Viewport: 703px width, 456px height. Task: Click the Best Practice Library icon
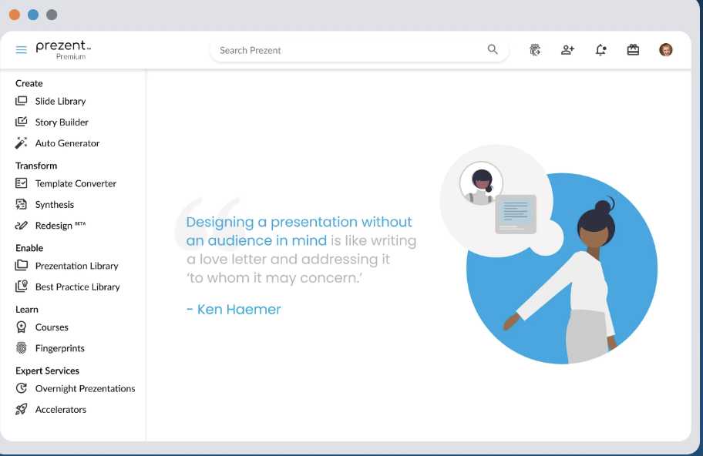[x=21, y=287]
